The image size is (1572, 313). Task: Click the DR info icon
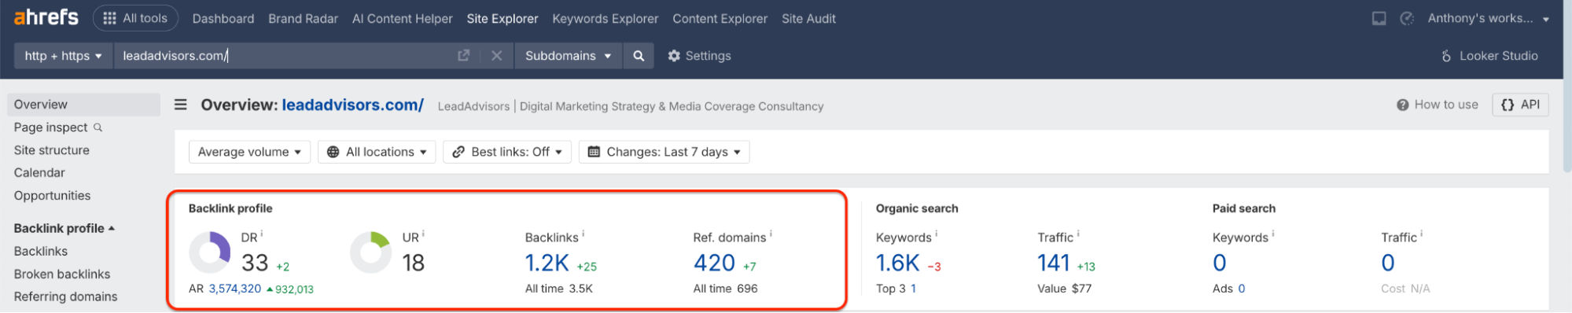tap(262, 234)
